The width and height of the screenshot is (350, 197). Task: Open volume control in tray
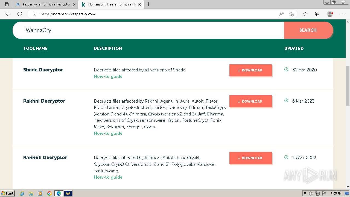click(311, 193)
